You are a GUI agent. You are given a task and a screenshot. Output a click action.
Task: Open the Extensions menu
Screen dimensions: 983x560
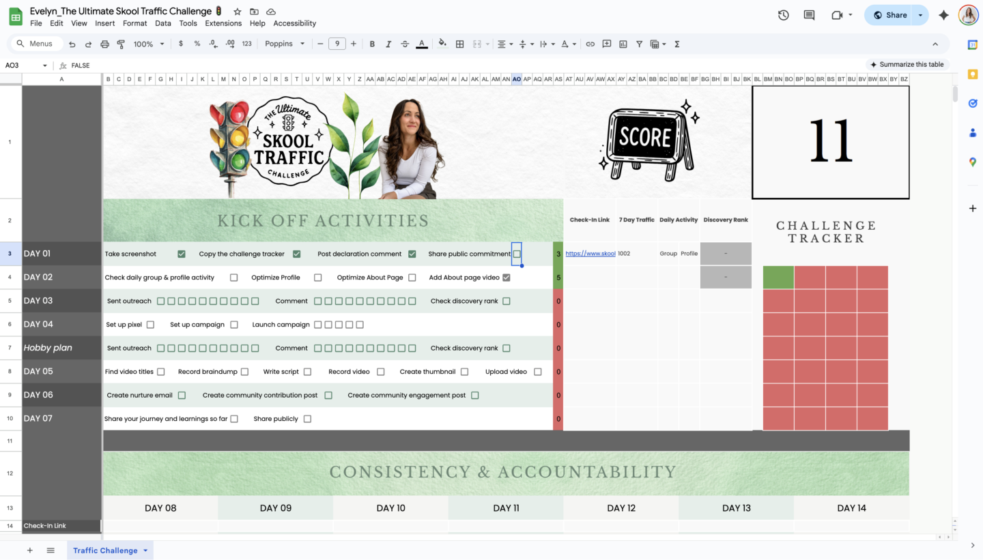coord(223,23)
